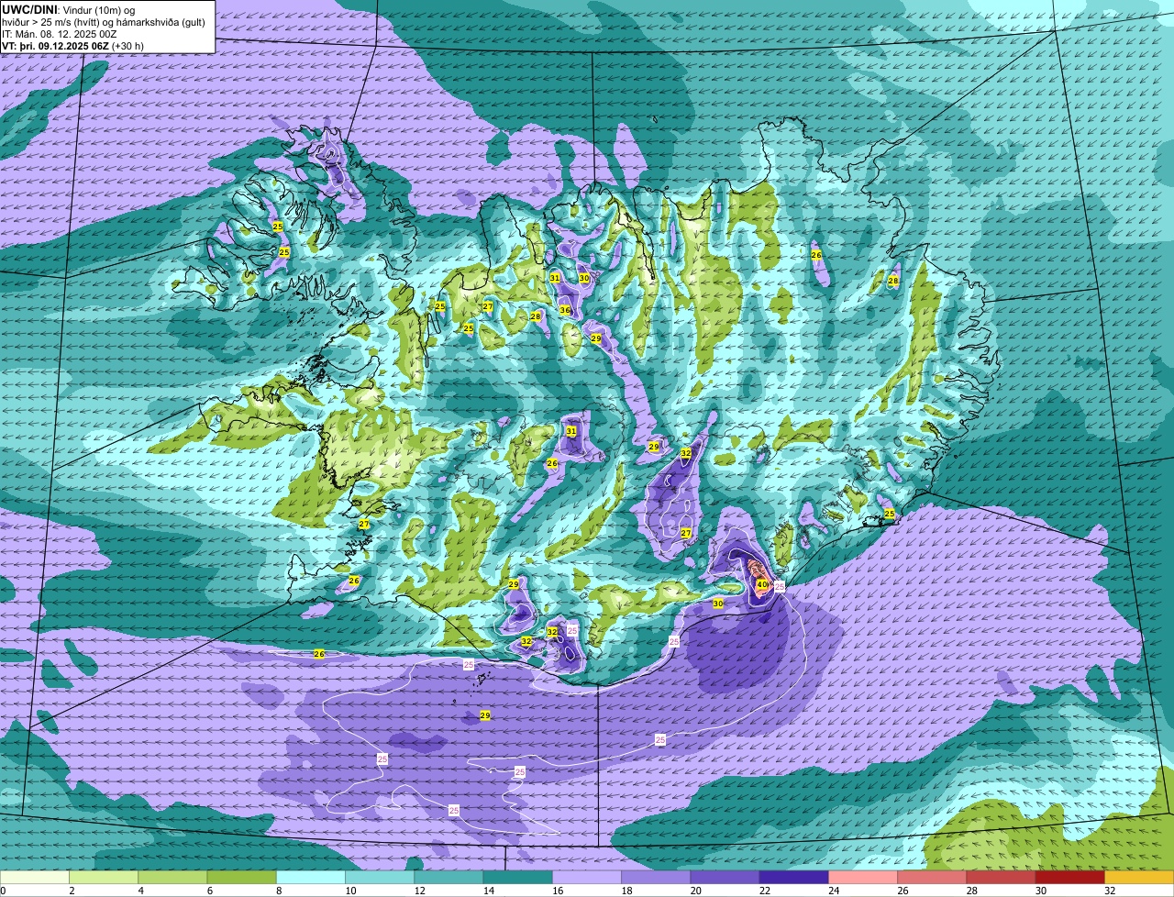Screen dimensions: 1174x897
Task: Click the legend tick label "4"
Action: 139,890
